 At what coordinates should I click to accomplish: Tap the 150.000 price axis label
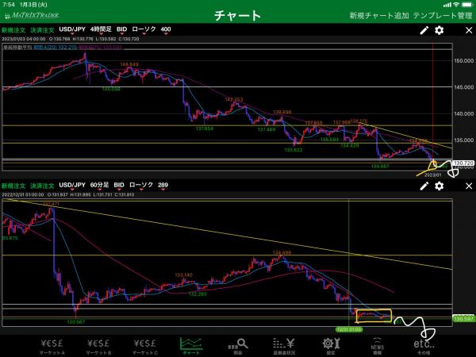tap(463, 61)
